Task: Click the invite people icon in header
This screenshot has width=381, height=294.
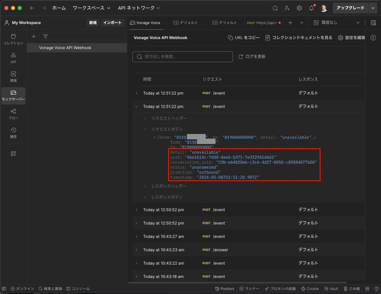Action: coord(287,8)
